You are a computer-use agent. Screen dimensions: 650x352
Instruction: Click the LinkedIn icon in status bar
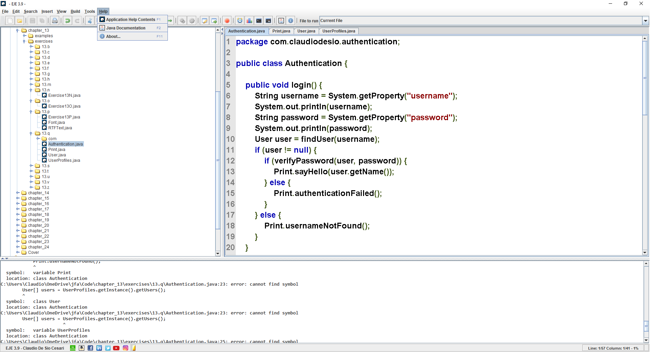coord(99,348)
